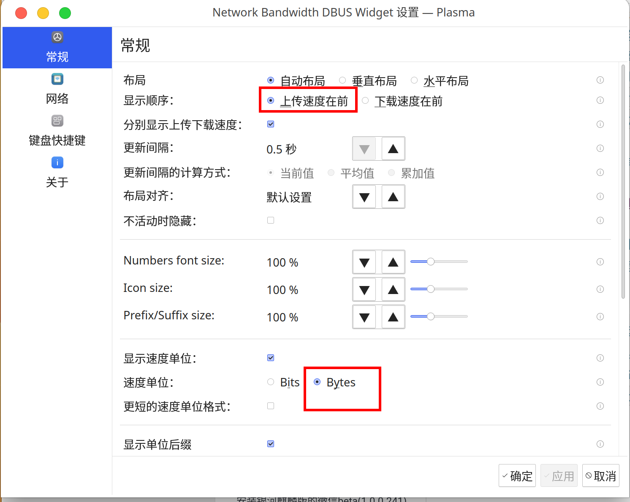Increase Numbers font size with up arrow

(x=393, y=262)
